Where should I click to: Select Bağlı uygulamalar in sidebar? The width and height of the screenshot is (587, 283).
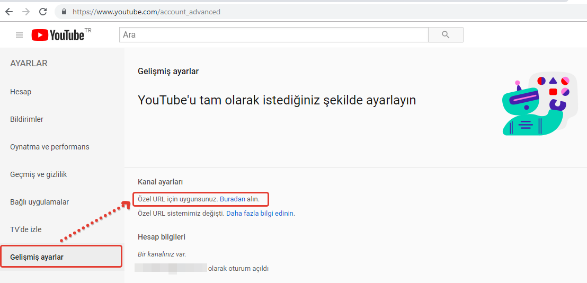[40, 202]
